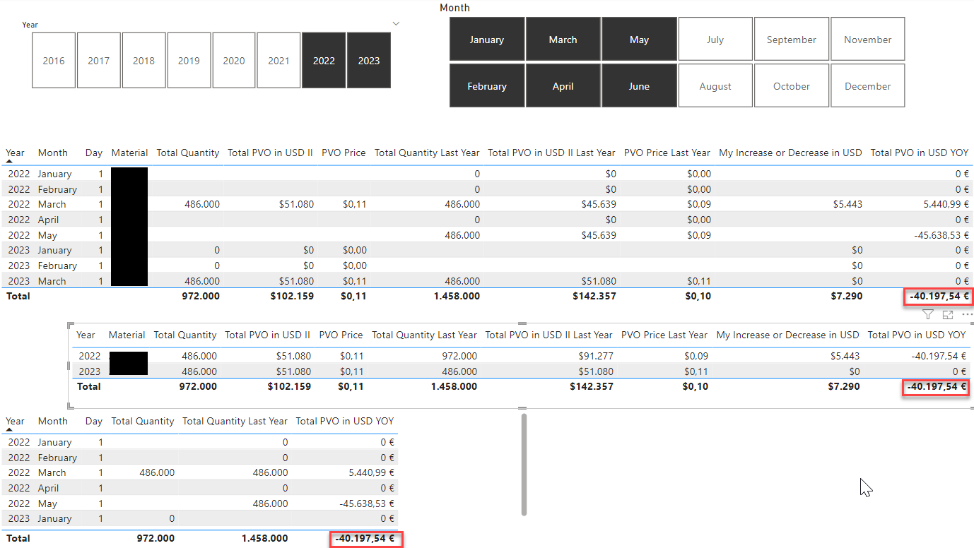Deselect January in Month slicer

pyautogui.click(x=487, y=40)
